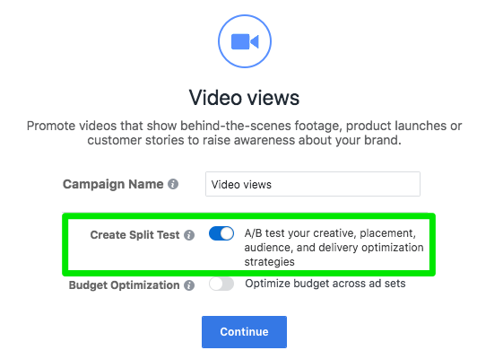Disable the Create Split Test toggle

click(x=221, y=234)
